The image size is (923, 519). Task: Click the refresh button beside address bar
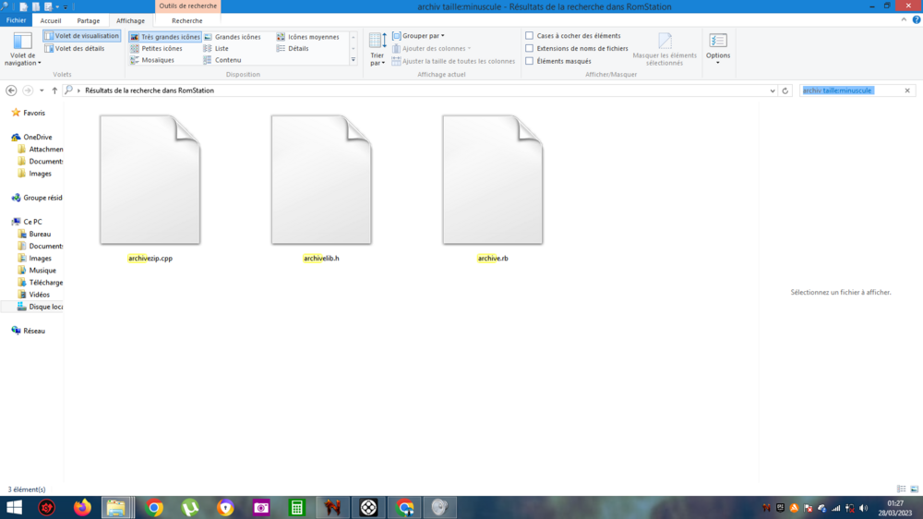click(785, 91)
